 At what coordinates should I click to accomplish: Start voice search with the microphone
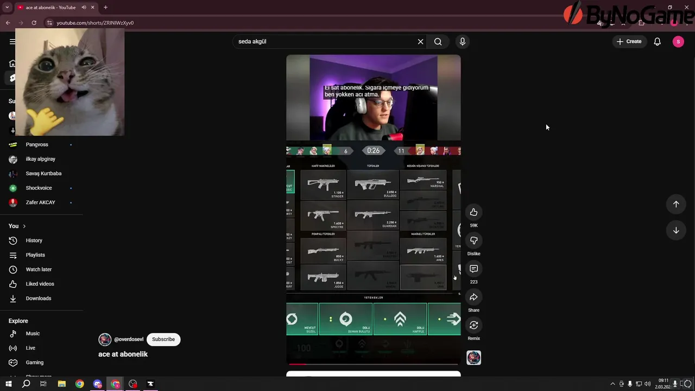(463, 41)
